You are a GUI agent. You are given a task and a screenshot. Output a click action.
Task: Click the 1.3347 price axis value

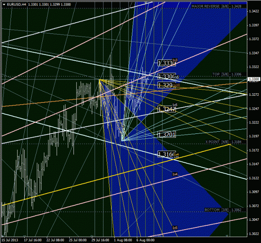[254, 53]
